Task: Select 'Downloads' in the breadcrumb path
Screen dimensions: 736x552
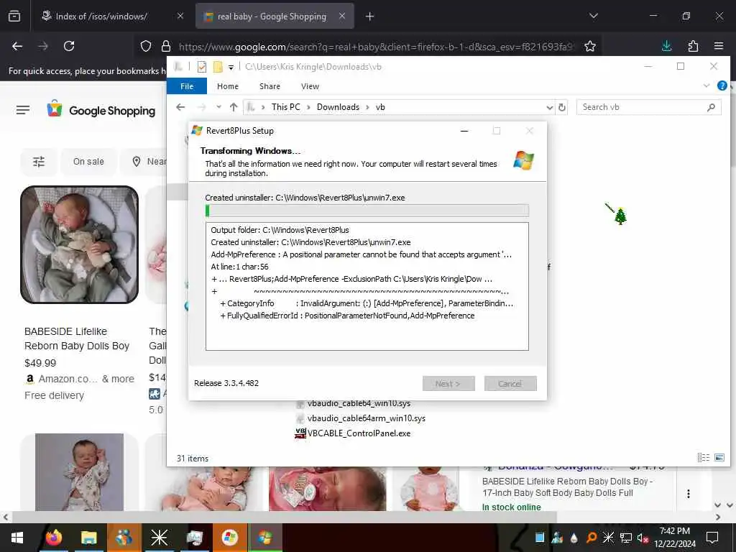Action: coord(338,107)
